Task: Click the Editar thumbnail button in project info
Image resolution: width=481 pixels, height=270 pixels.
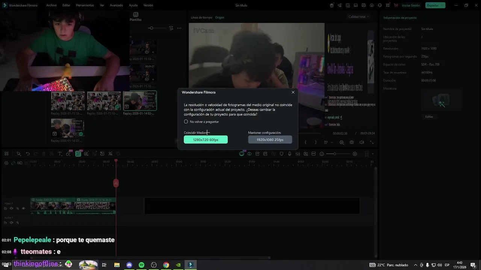Action: pos(429,117)
